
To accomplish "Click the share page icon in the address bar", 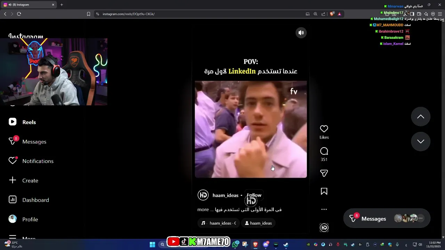I will 324,14.
